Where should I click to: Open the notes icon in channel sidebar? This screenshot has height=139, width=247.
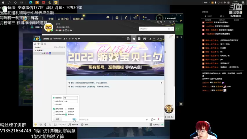42,44
